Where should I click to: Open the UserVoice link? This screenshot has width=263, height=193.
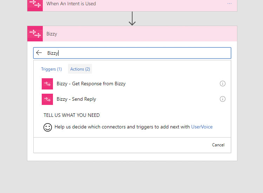[x=202, y=127]
